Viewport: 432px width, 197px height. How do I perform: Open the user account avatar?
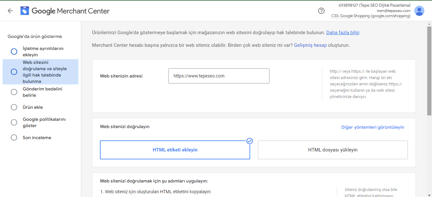[419, 11]
